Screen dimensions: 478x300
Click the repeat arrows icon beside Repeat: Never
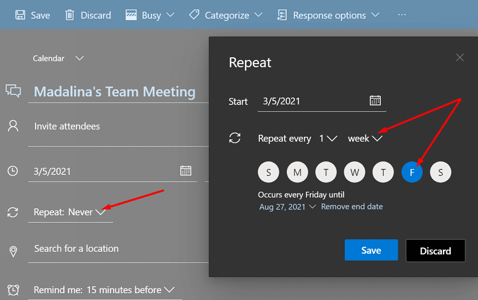(x=13, y=212)
